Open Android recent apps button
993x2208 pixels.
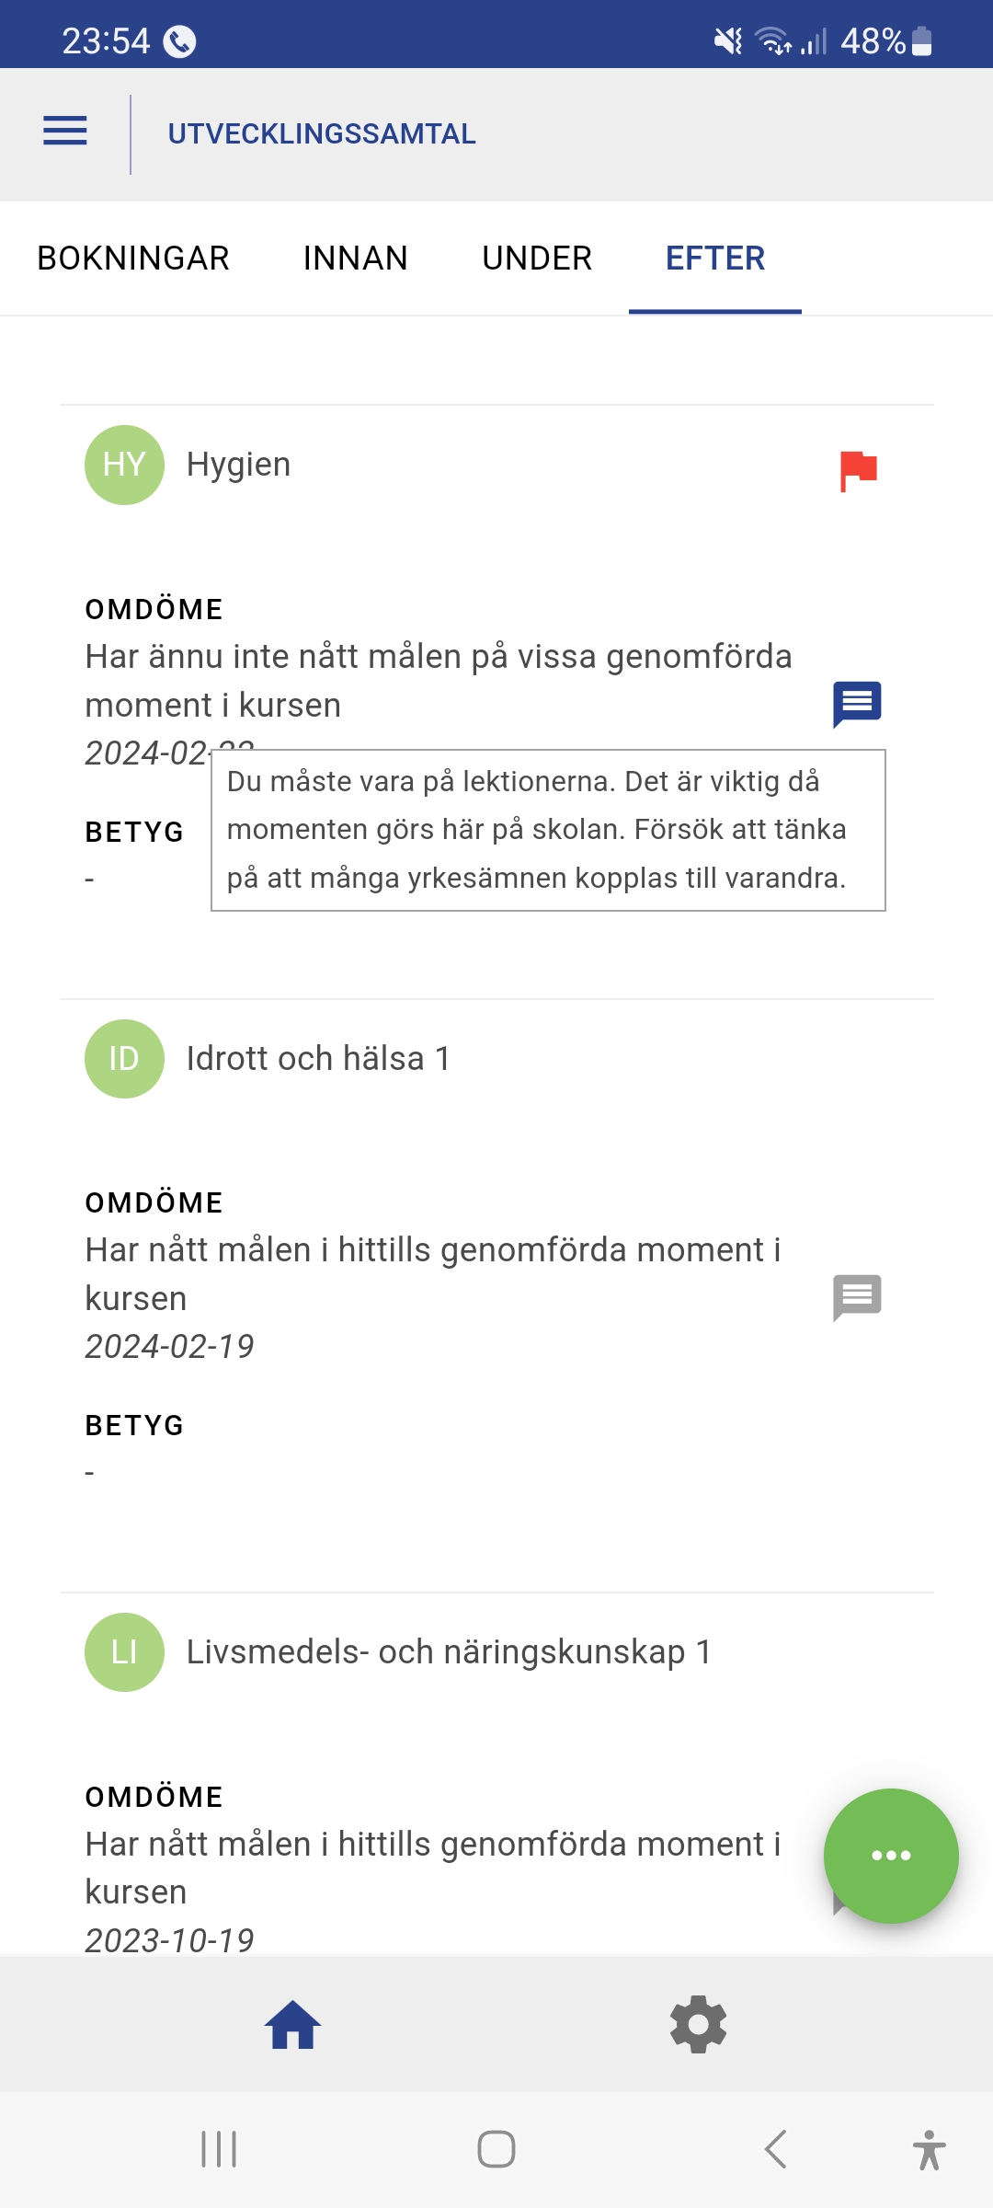pyautogui.click(x=219, y=2150)
